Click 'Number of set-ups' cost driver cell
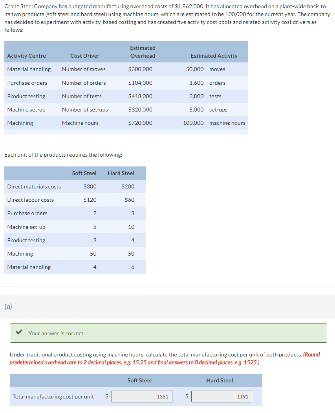The width and height of the screenshot is (335, 413). (85, 110)
